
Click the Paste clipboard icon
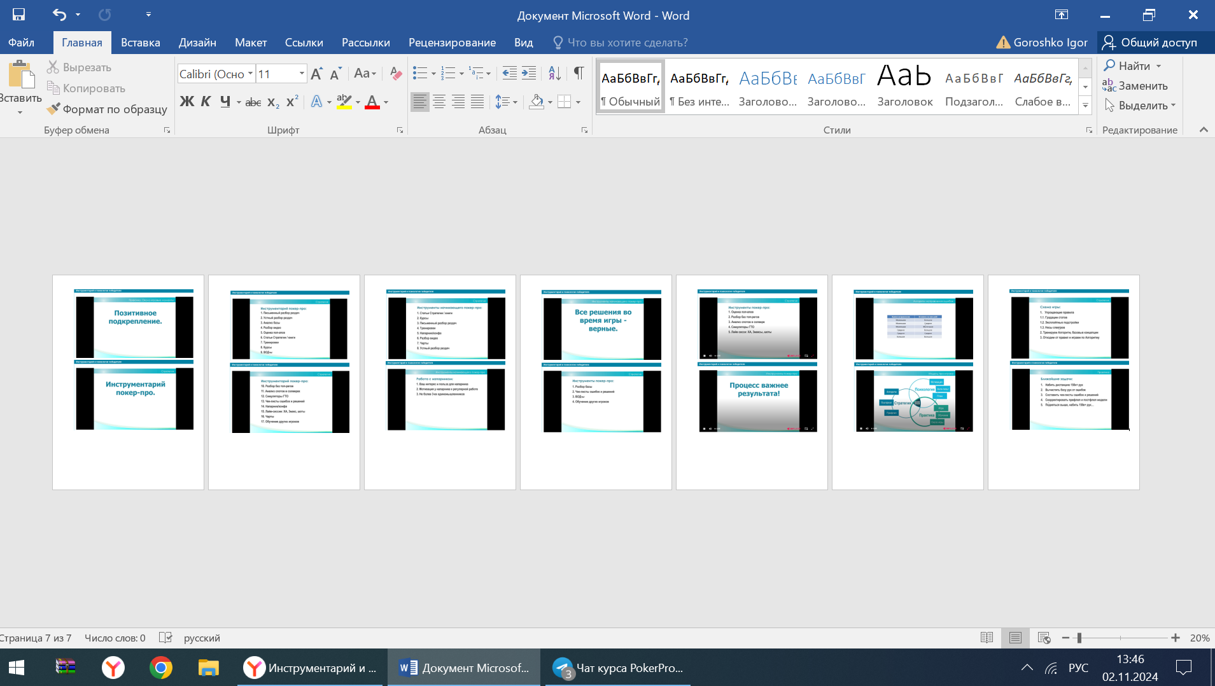click(21, 74)
